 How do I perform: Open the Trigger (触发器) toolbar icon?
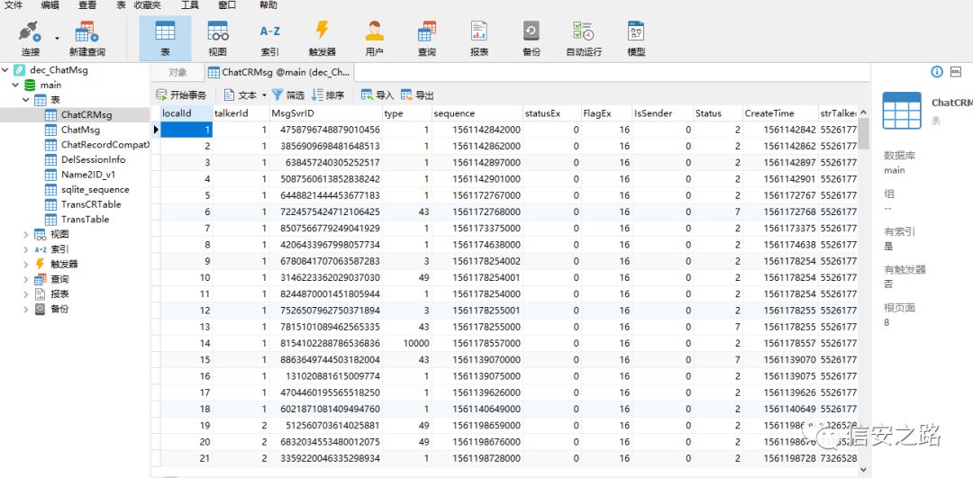coord(322,37)
